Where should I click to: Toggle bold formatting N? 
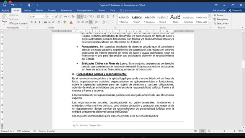coord(31,22)
